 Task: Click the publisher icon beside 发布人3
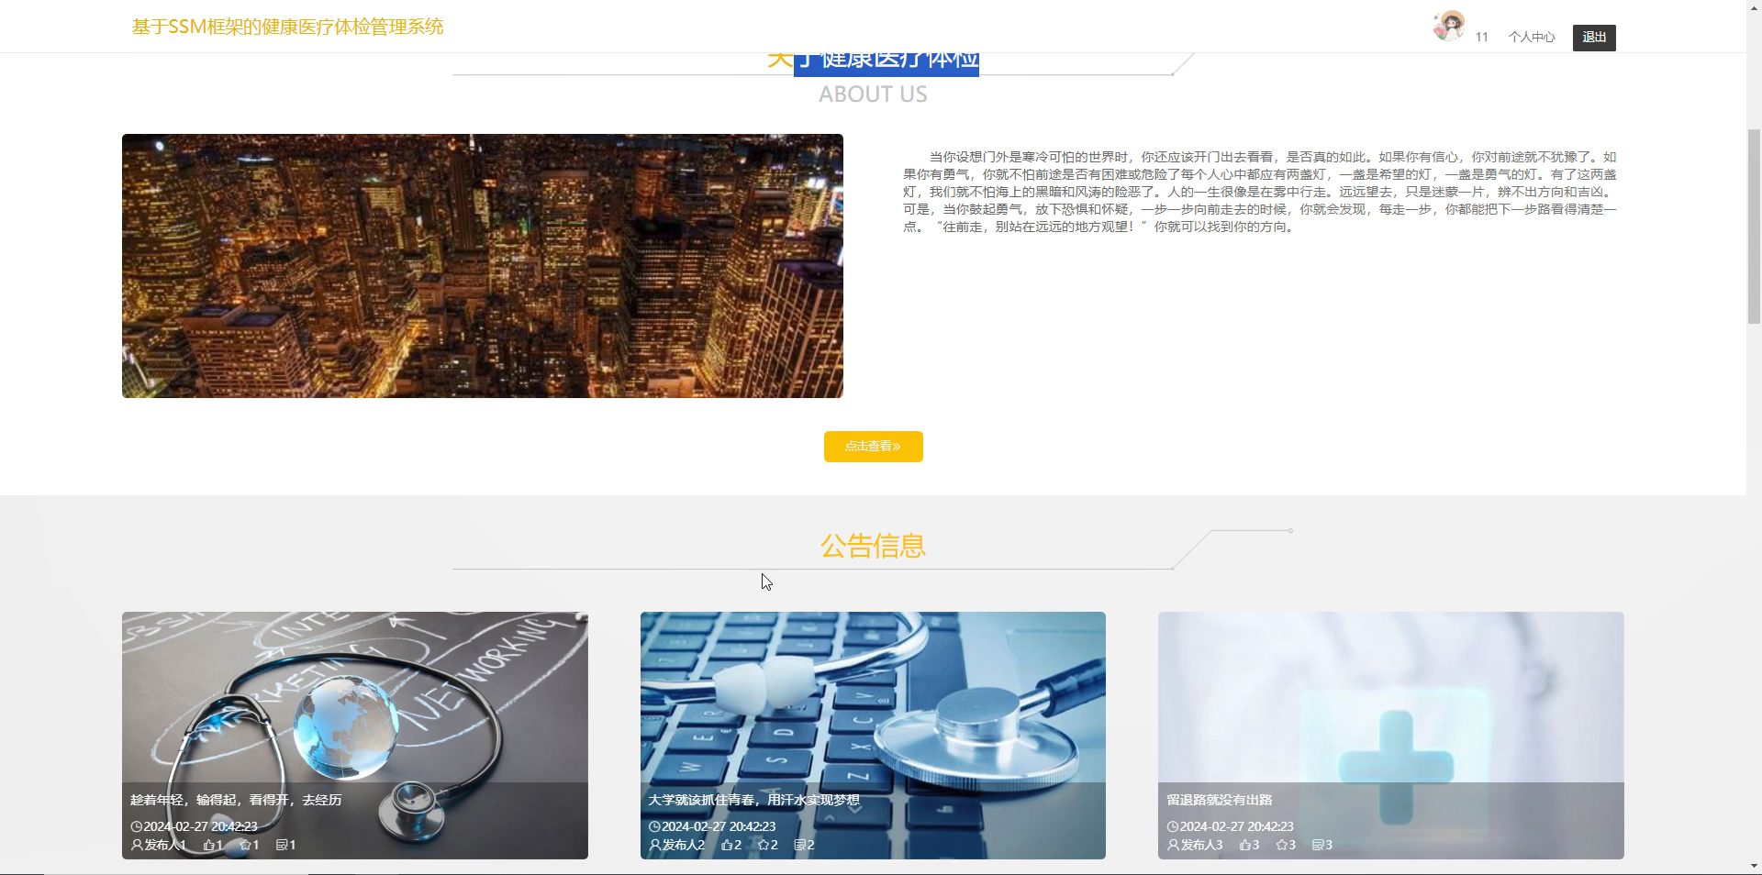1172,845
